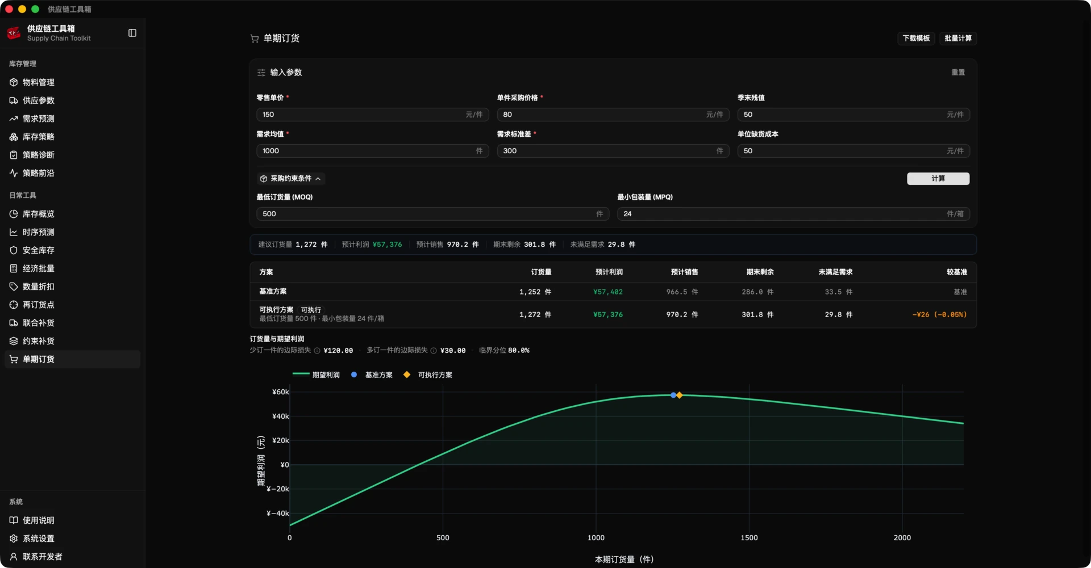Image resolution: width=1091 pixels, height=568 pixels.
Task: Click info icon beside 少订一件的边际损失
Action: click(x=317, y=351)
